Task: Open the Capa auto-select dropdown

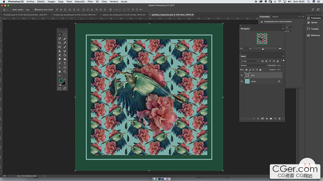Action: coord(29,10)
